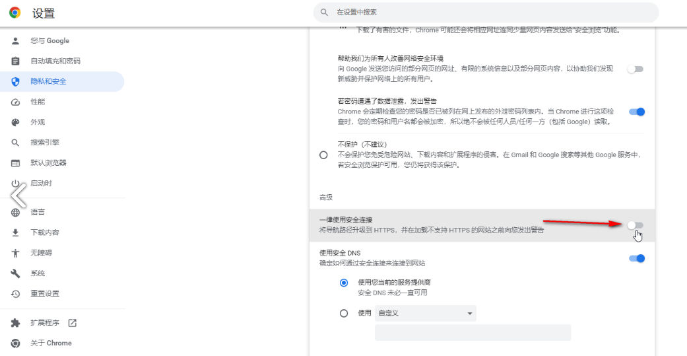Click the magnifier icon for 搜索引擎
The height and width of the screenshot is (356, 687).
(x=15, y=143)
